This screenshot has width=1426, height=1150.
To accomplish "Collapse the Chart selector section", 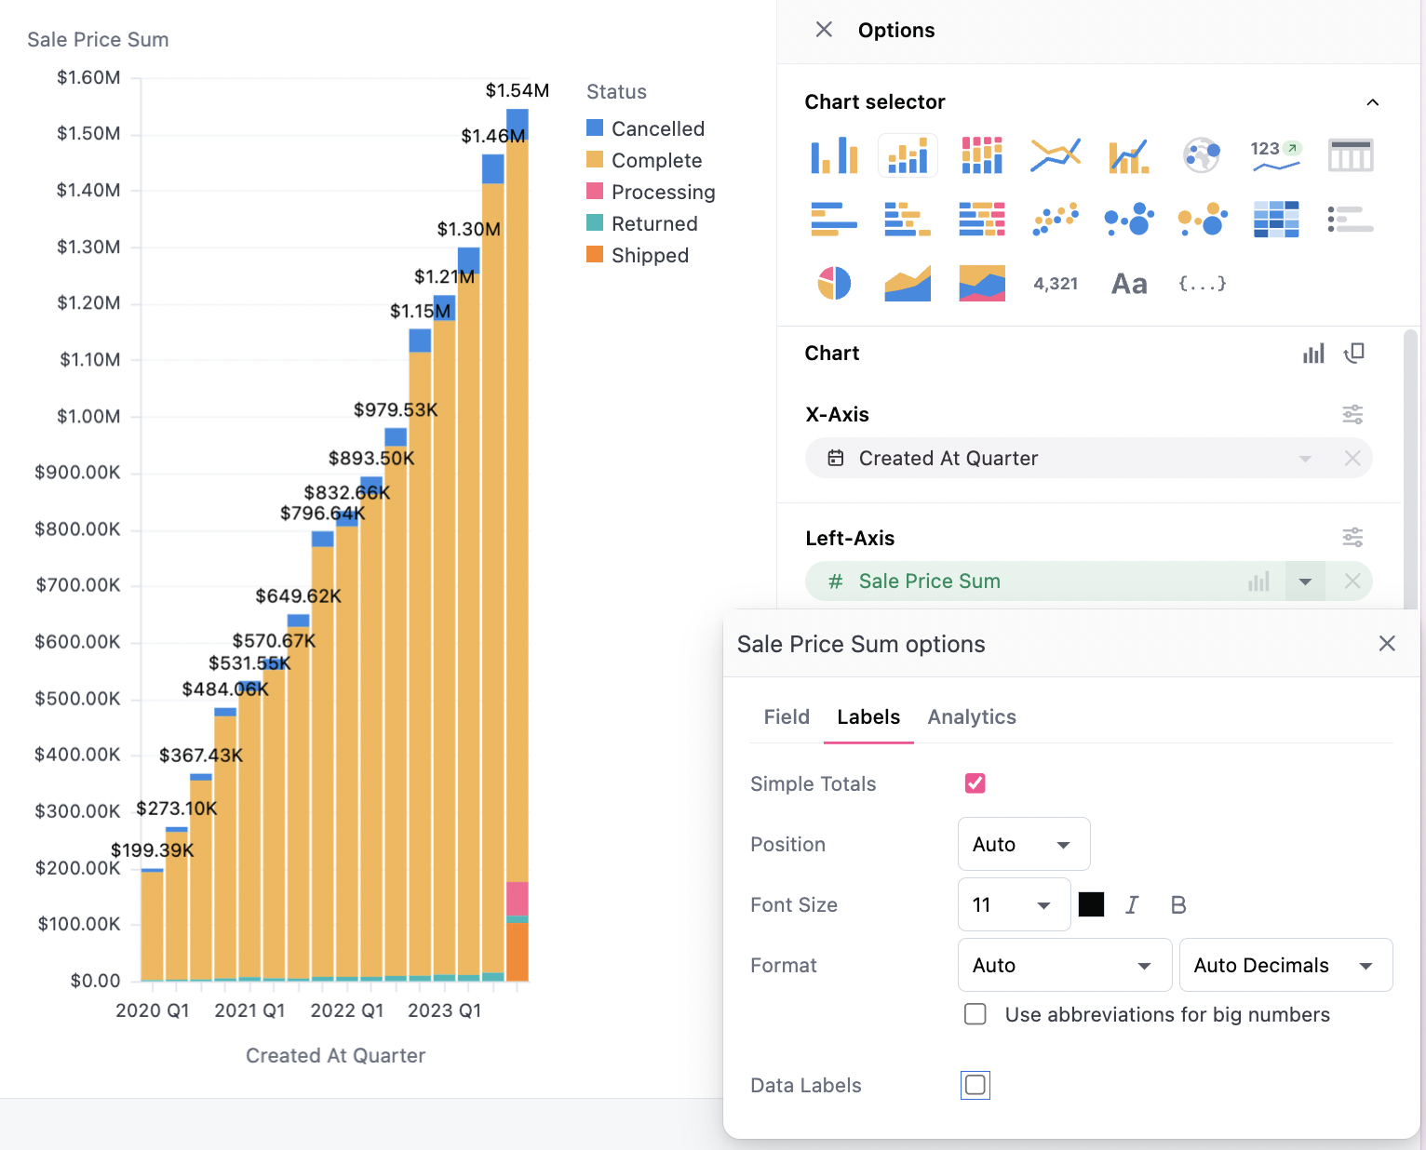I will pos(1372,102).
